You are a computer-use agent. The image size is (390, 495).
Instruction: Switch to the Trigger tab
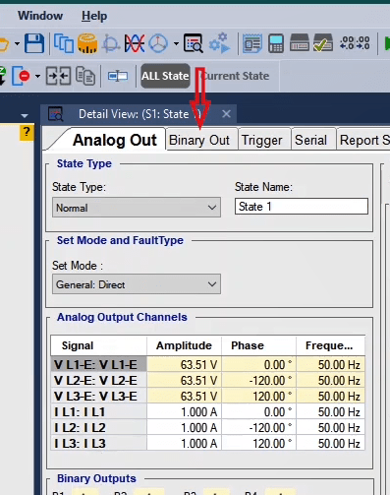coord(262,141)
